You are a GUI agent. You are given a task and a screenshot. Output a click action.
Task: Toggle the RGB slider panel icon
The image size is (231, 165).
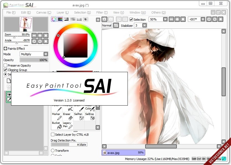60,19
